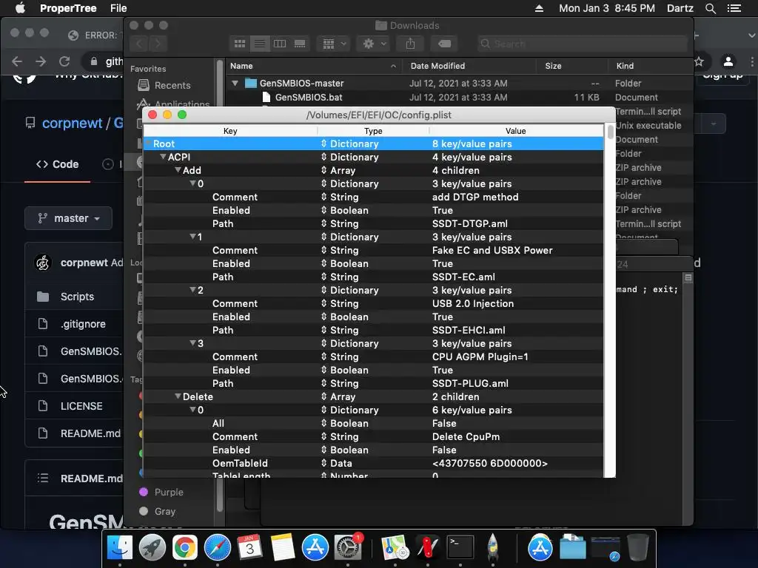Open the Code tab on GitHub
758x568 pixels.
click(58, 164)
